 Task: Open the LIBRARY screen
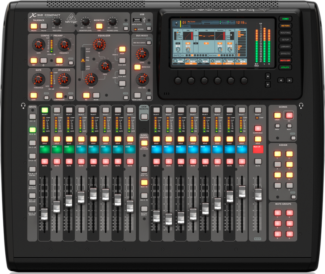[285, 46]
